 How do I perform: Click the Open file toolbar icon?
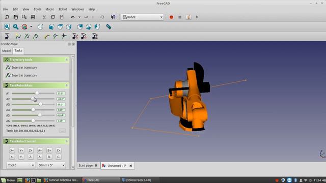16,17
